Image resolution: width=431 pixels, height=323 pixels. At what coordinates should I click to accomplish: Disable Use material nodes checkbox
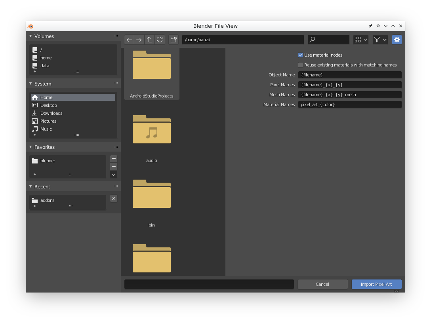pos(301,55)
